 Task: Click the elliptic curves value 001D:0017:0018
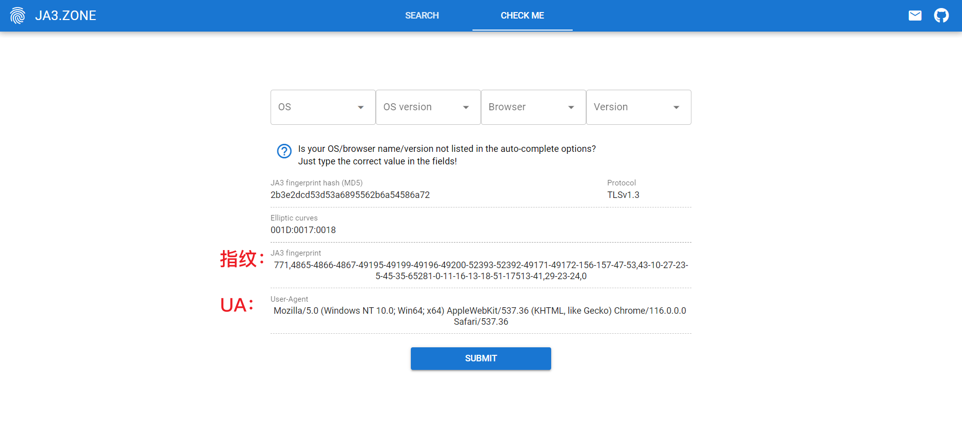pyautogui.click(x=303, y=230)
